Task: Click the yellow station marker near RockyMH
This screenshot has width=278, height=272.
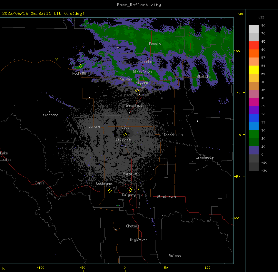Action: (x=81, y=66)
